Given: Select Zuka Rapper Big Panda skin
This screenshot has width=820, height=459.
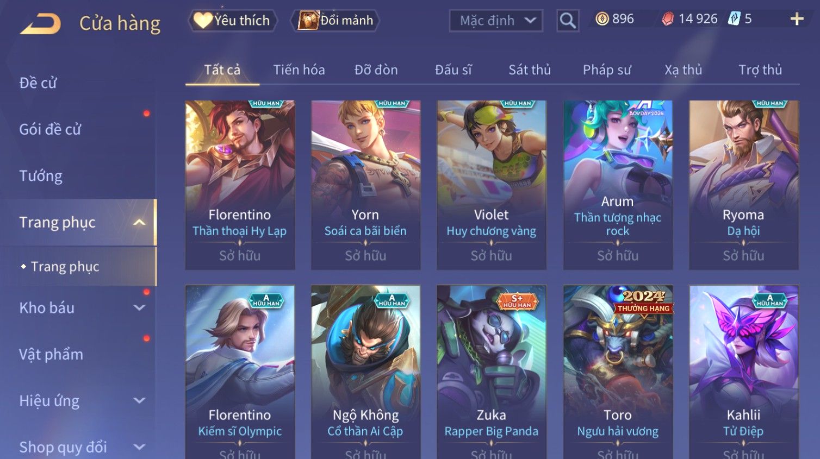Looking at the screenshot, I should coord(492,372).
